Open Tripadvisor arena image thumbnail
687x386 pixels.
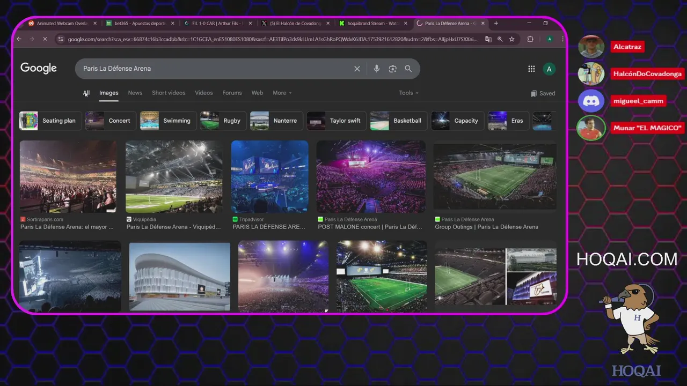coord(270,177)
